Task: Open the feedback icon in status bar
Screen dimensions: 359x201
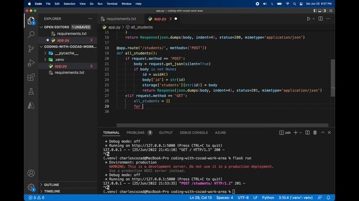Action: [320, 198]
